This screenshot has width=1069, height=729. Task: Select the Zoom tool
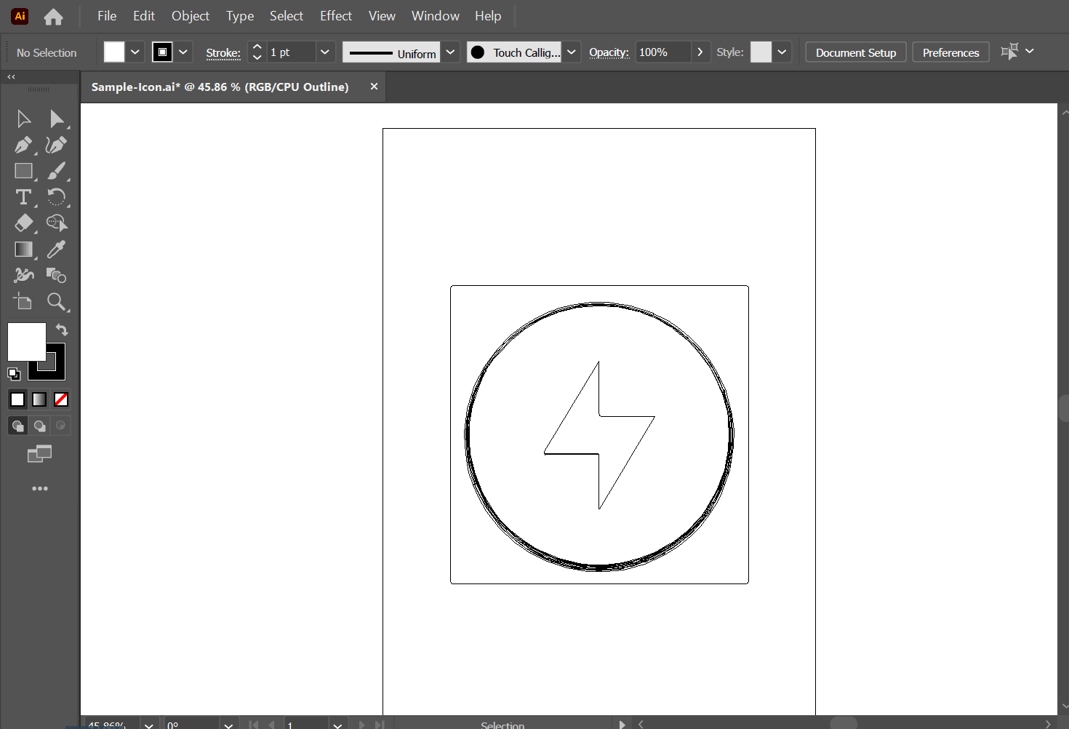coord(56,302)
